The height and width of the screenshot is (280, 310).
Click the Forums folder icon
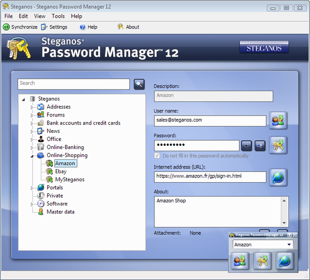click(x=41, y=115)
